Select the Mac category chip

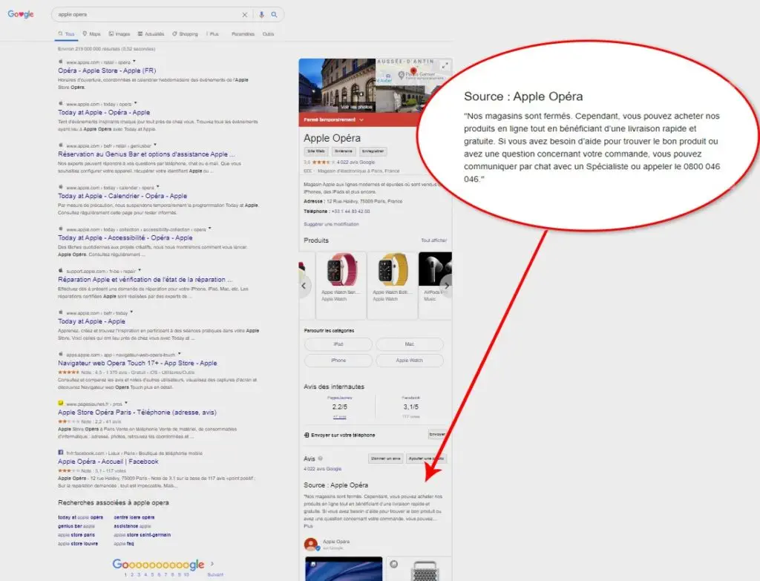coord(409,344)
